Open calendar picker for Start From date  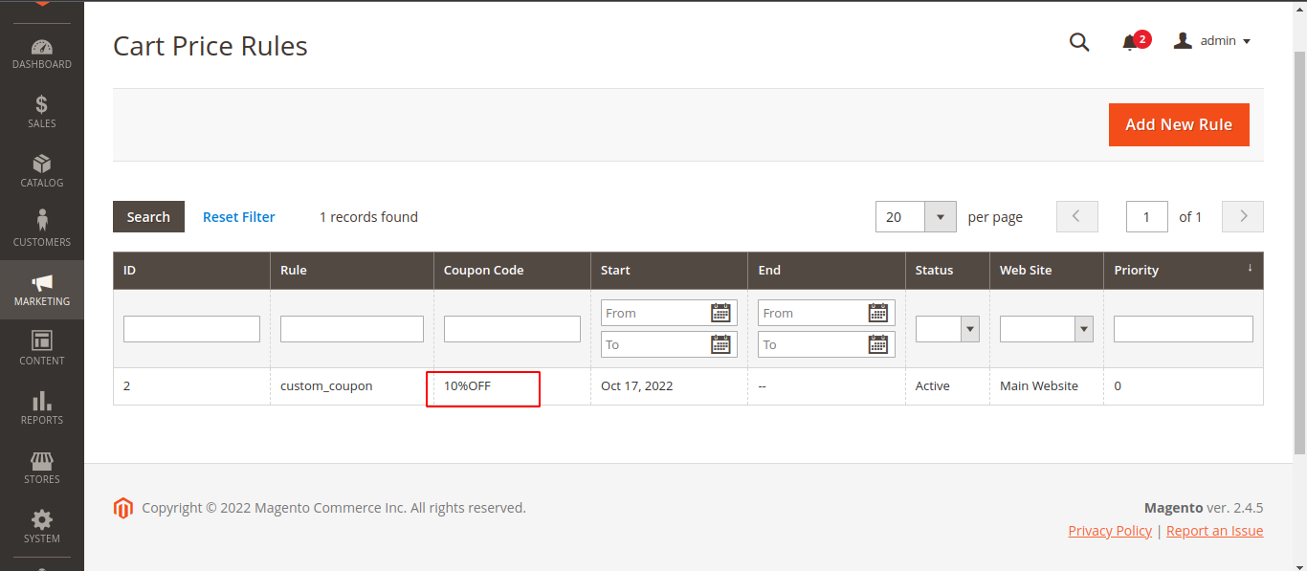click(x=720, y=313)
